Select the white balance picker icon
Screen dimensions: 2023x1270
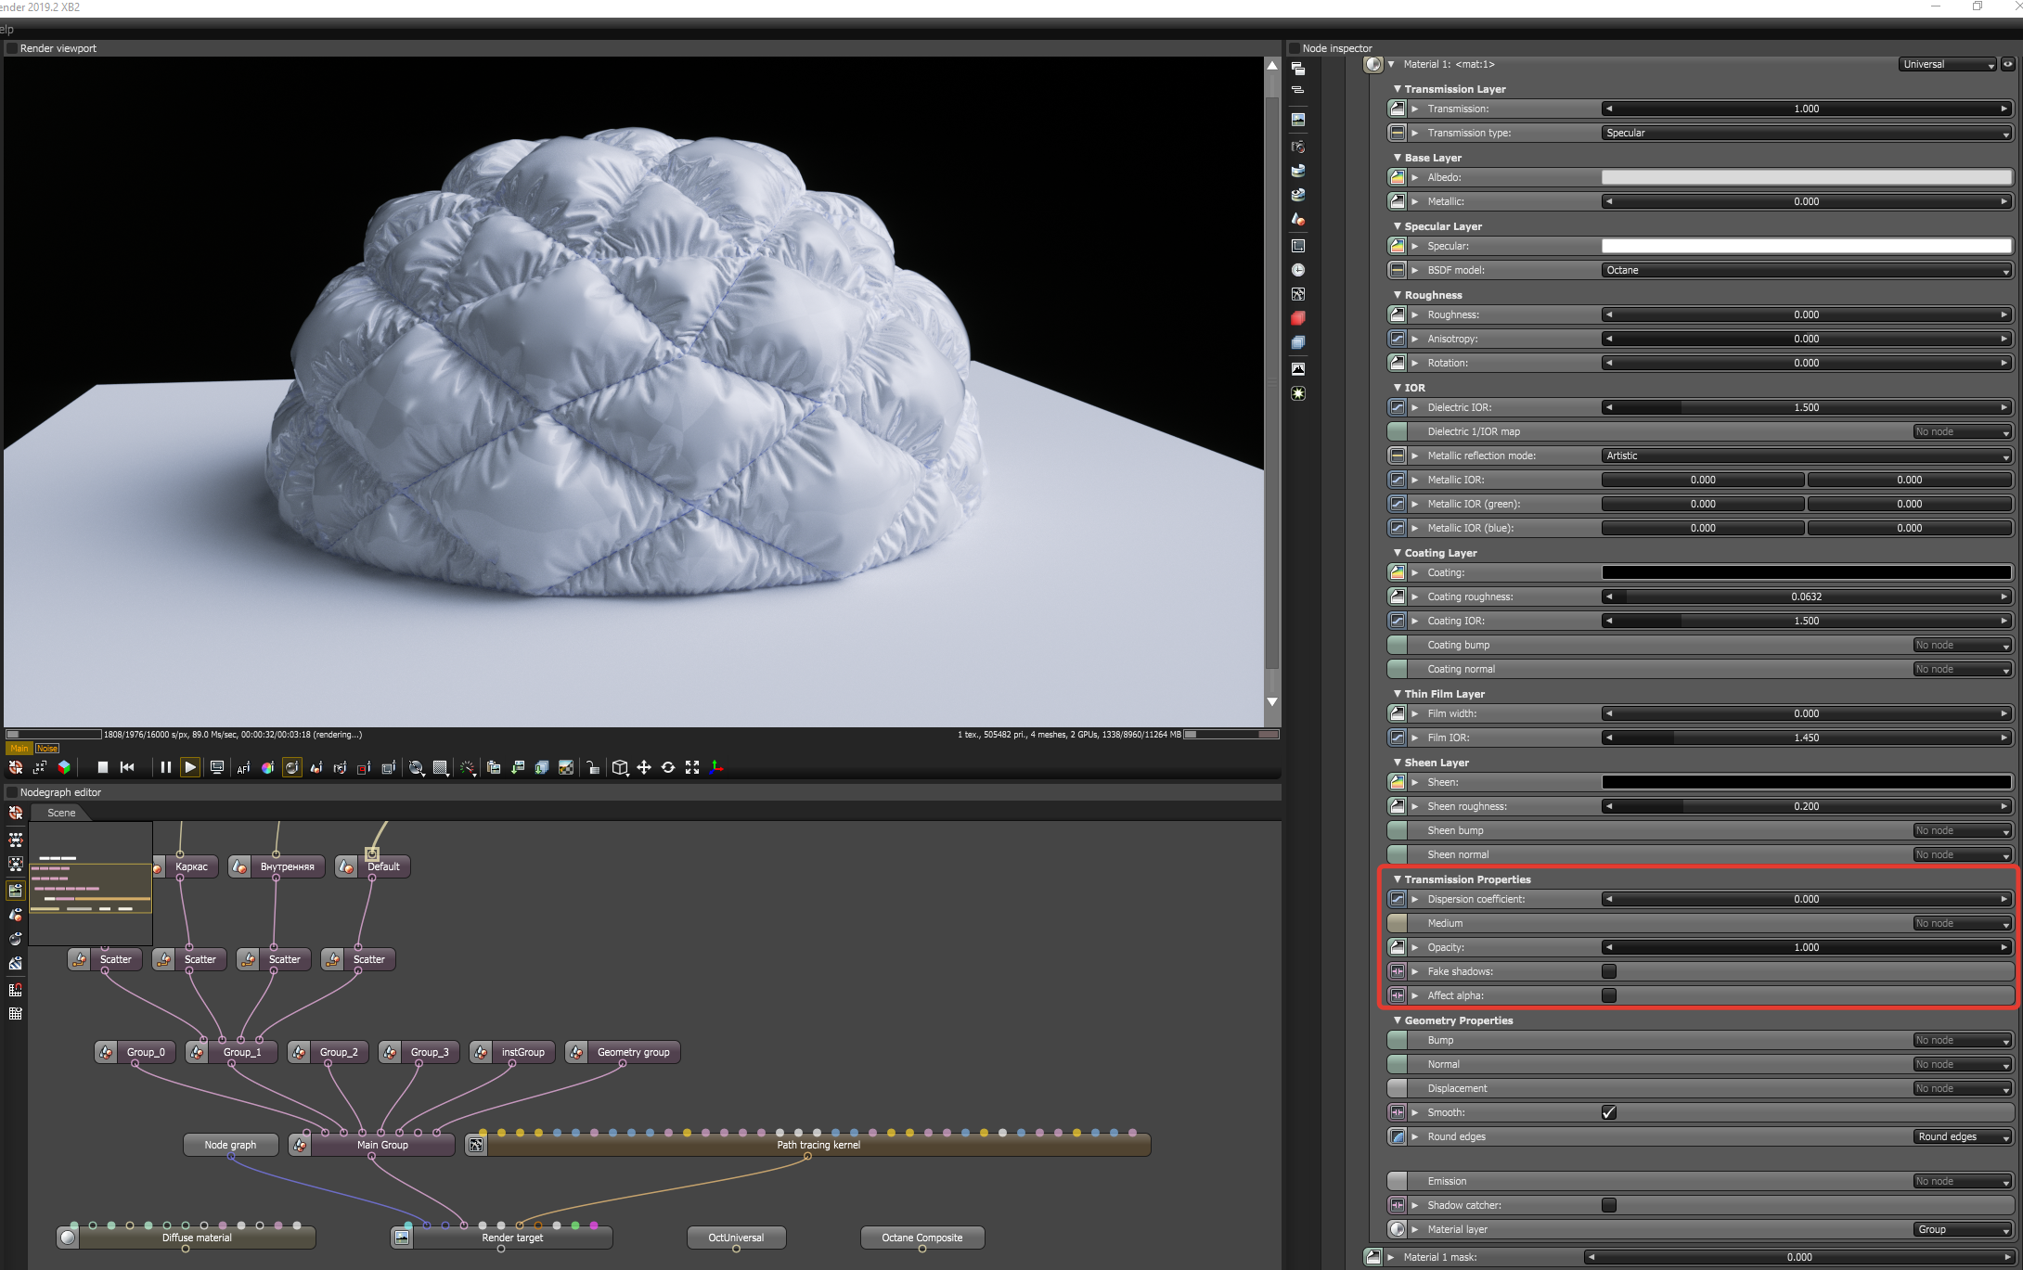tap(267, 768)
